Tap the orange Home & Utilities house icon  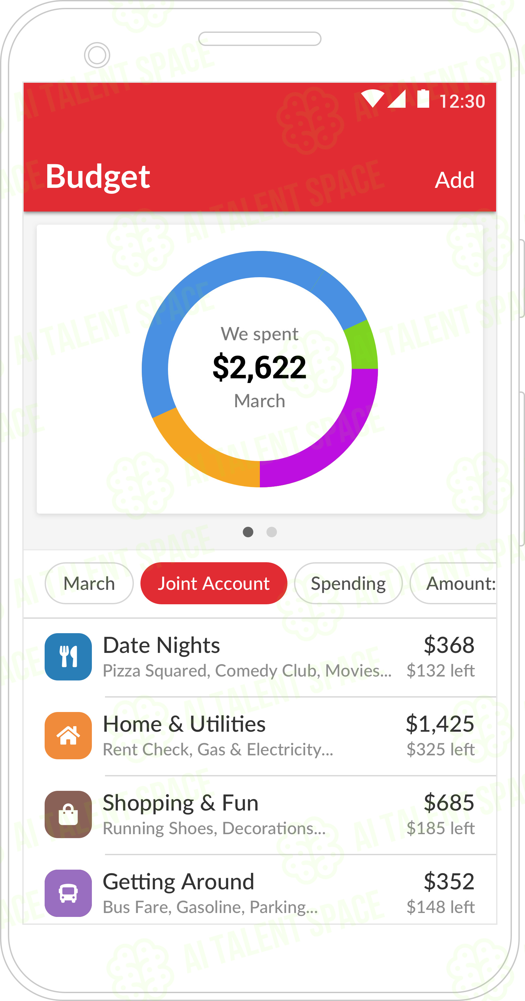68,735
